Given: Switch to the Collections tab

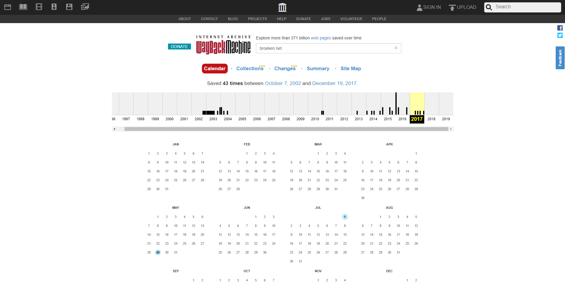Looking at the screenshot, I should (x=250, y=68).
